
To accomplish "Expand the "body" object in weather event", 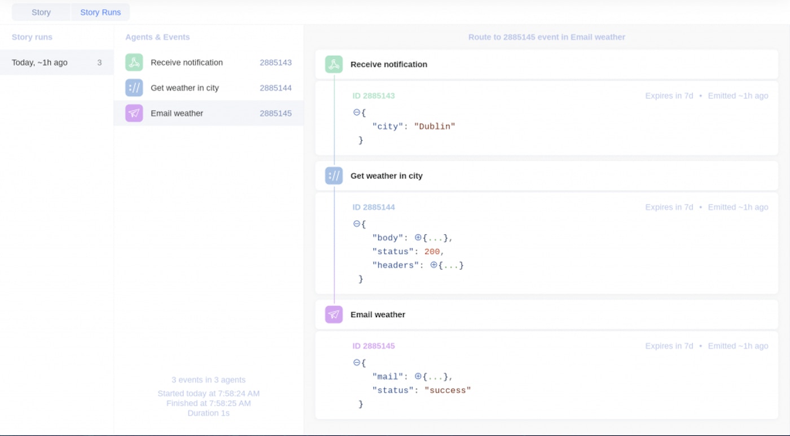I will click(418, 238).
